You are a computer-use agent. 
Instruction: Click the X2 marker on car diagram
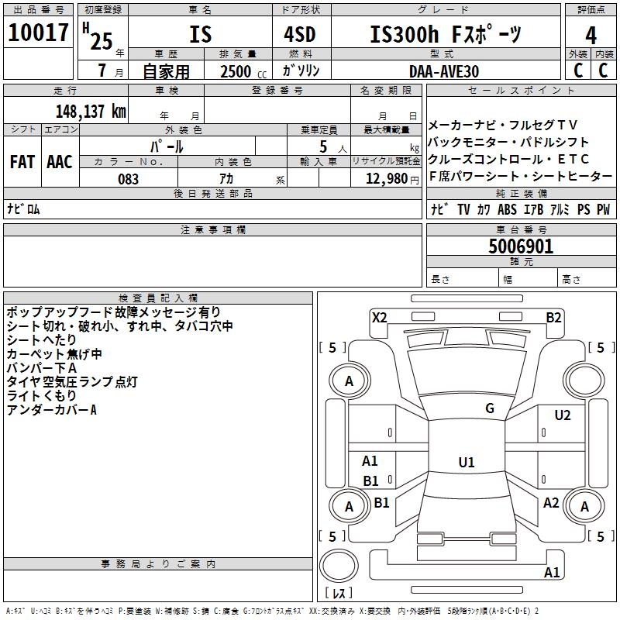[379, 317]
